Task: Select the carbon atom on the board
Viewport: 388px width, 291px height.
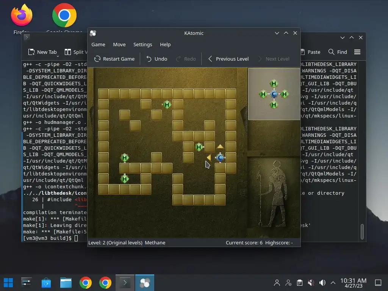Action: (220, 158)
